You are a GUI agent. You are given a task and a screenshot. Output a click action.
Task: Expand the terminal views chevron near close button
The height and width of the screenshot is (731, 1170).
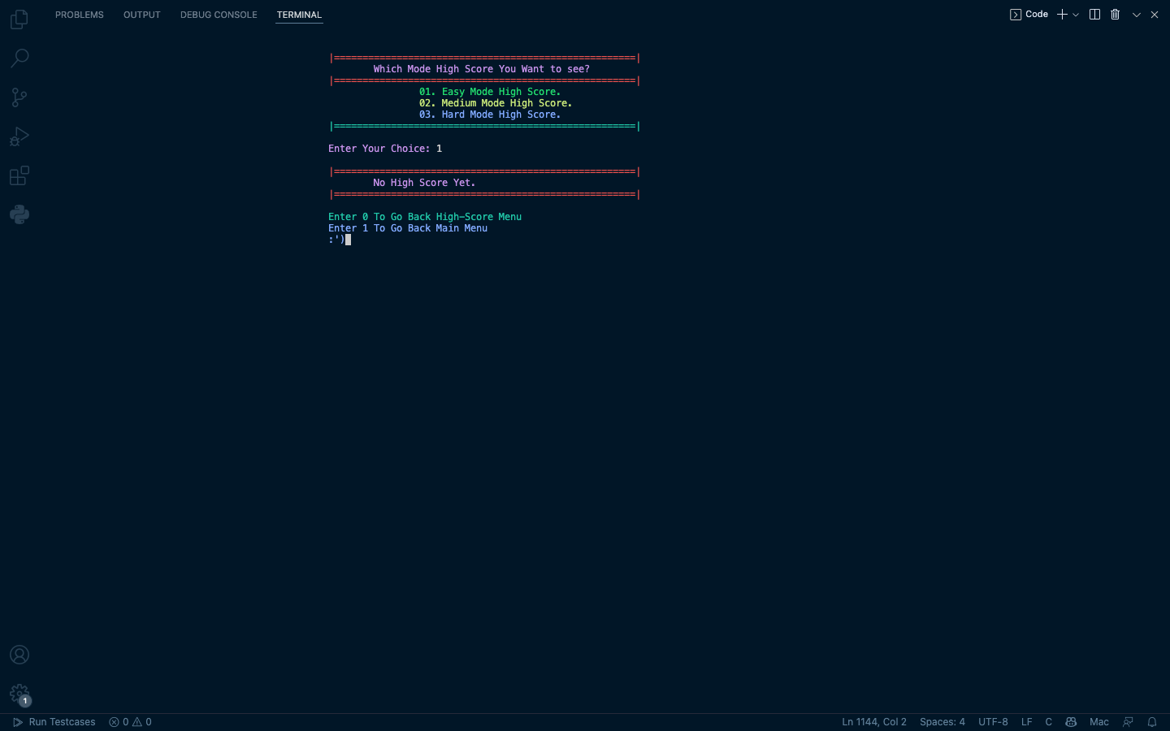click(1136, 14)
